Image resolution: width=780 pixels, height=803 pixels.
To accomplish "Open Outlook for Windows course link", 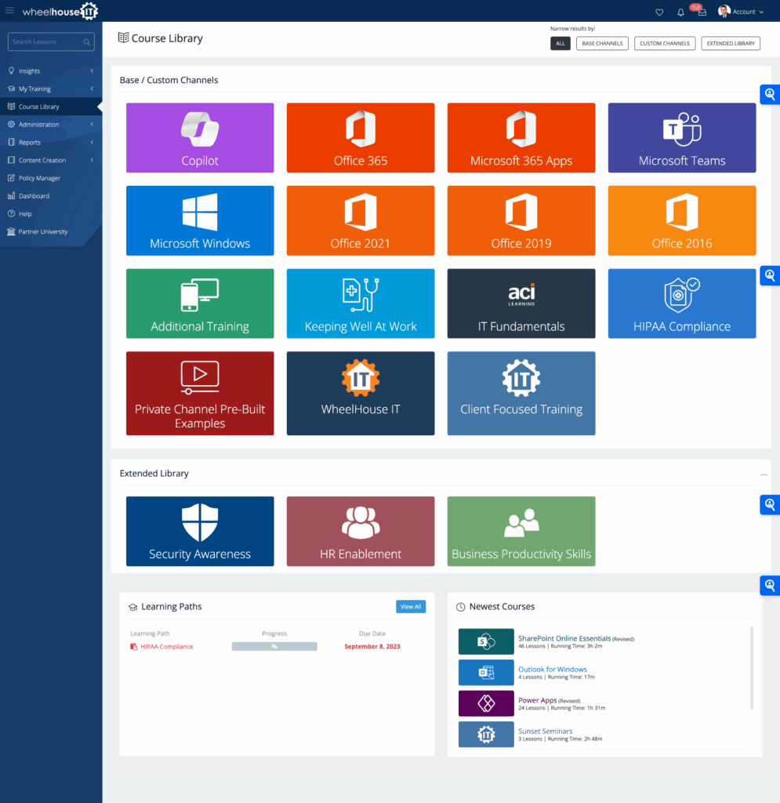I will (x=552, y=670).
